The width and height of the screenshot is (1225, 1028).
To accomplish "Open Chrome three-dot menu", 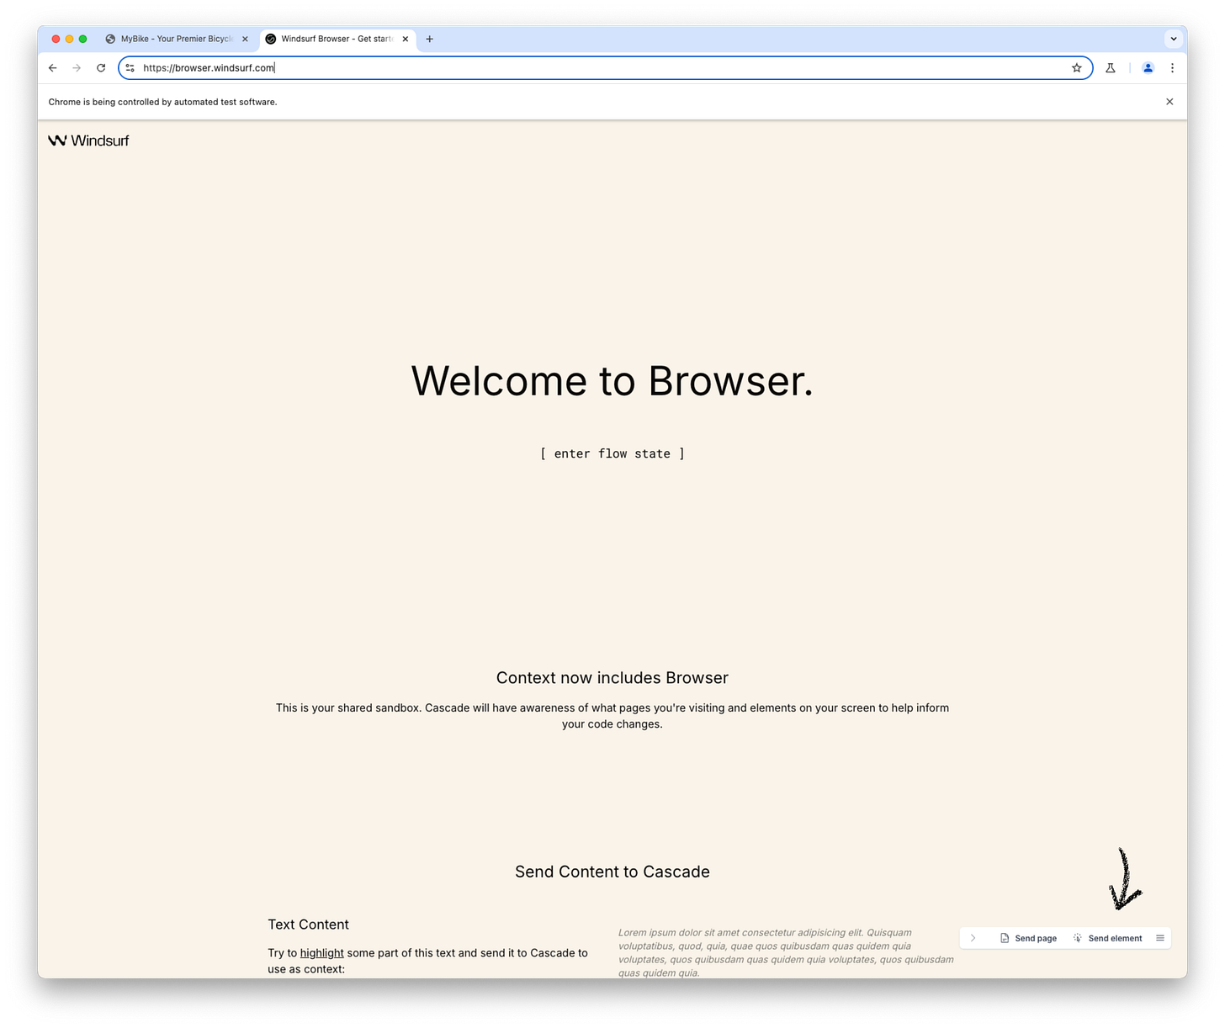I will pyautogui.click(x=1172, y=68).
